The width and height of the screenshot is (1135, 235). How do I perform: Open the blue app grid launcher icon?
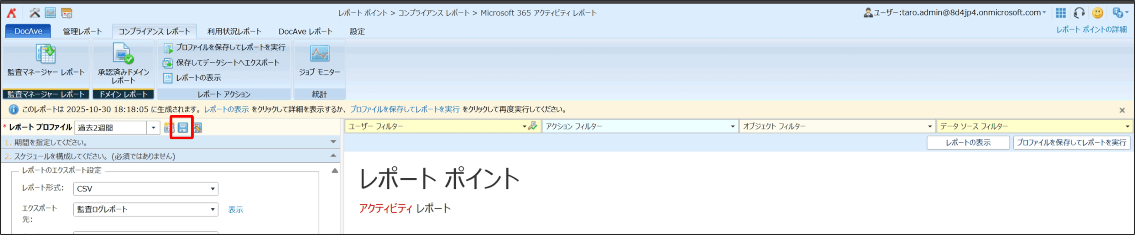[1061, 13]
